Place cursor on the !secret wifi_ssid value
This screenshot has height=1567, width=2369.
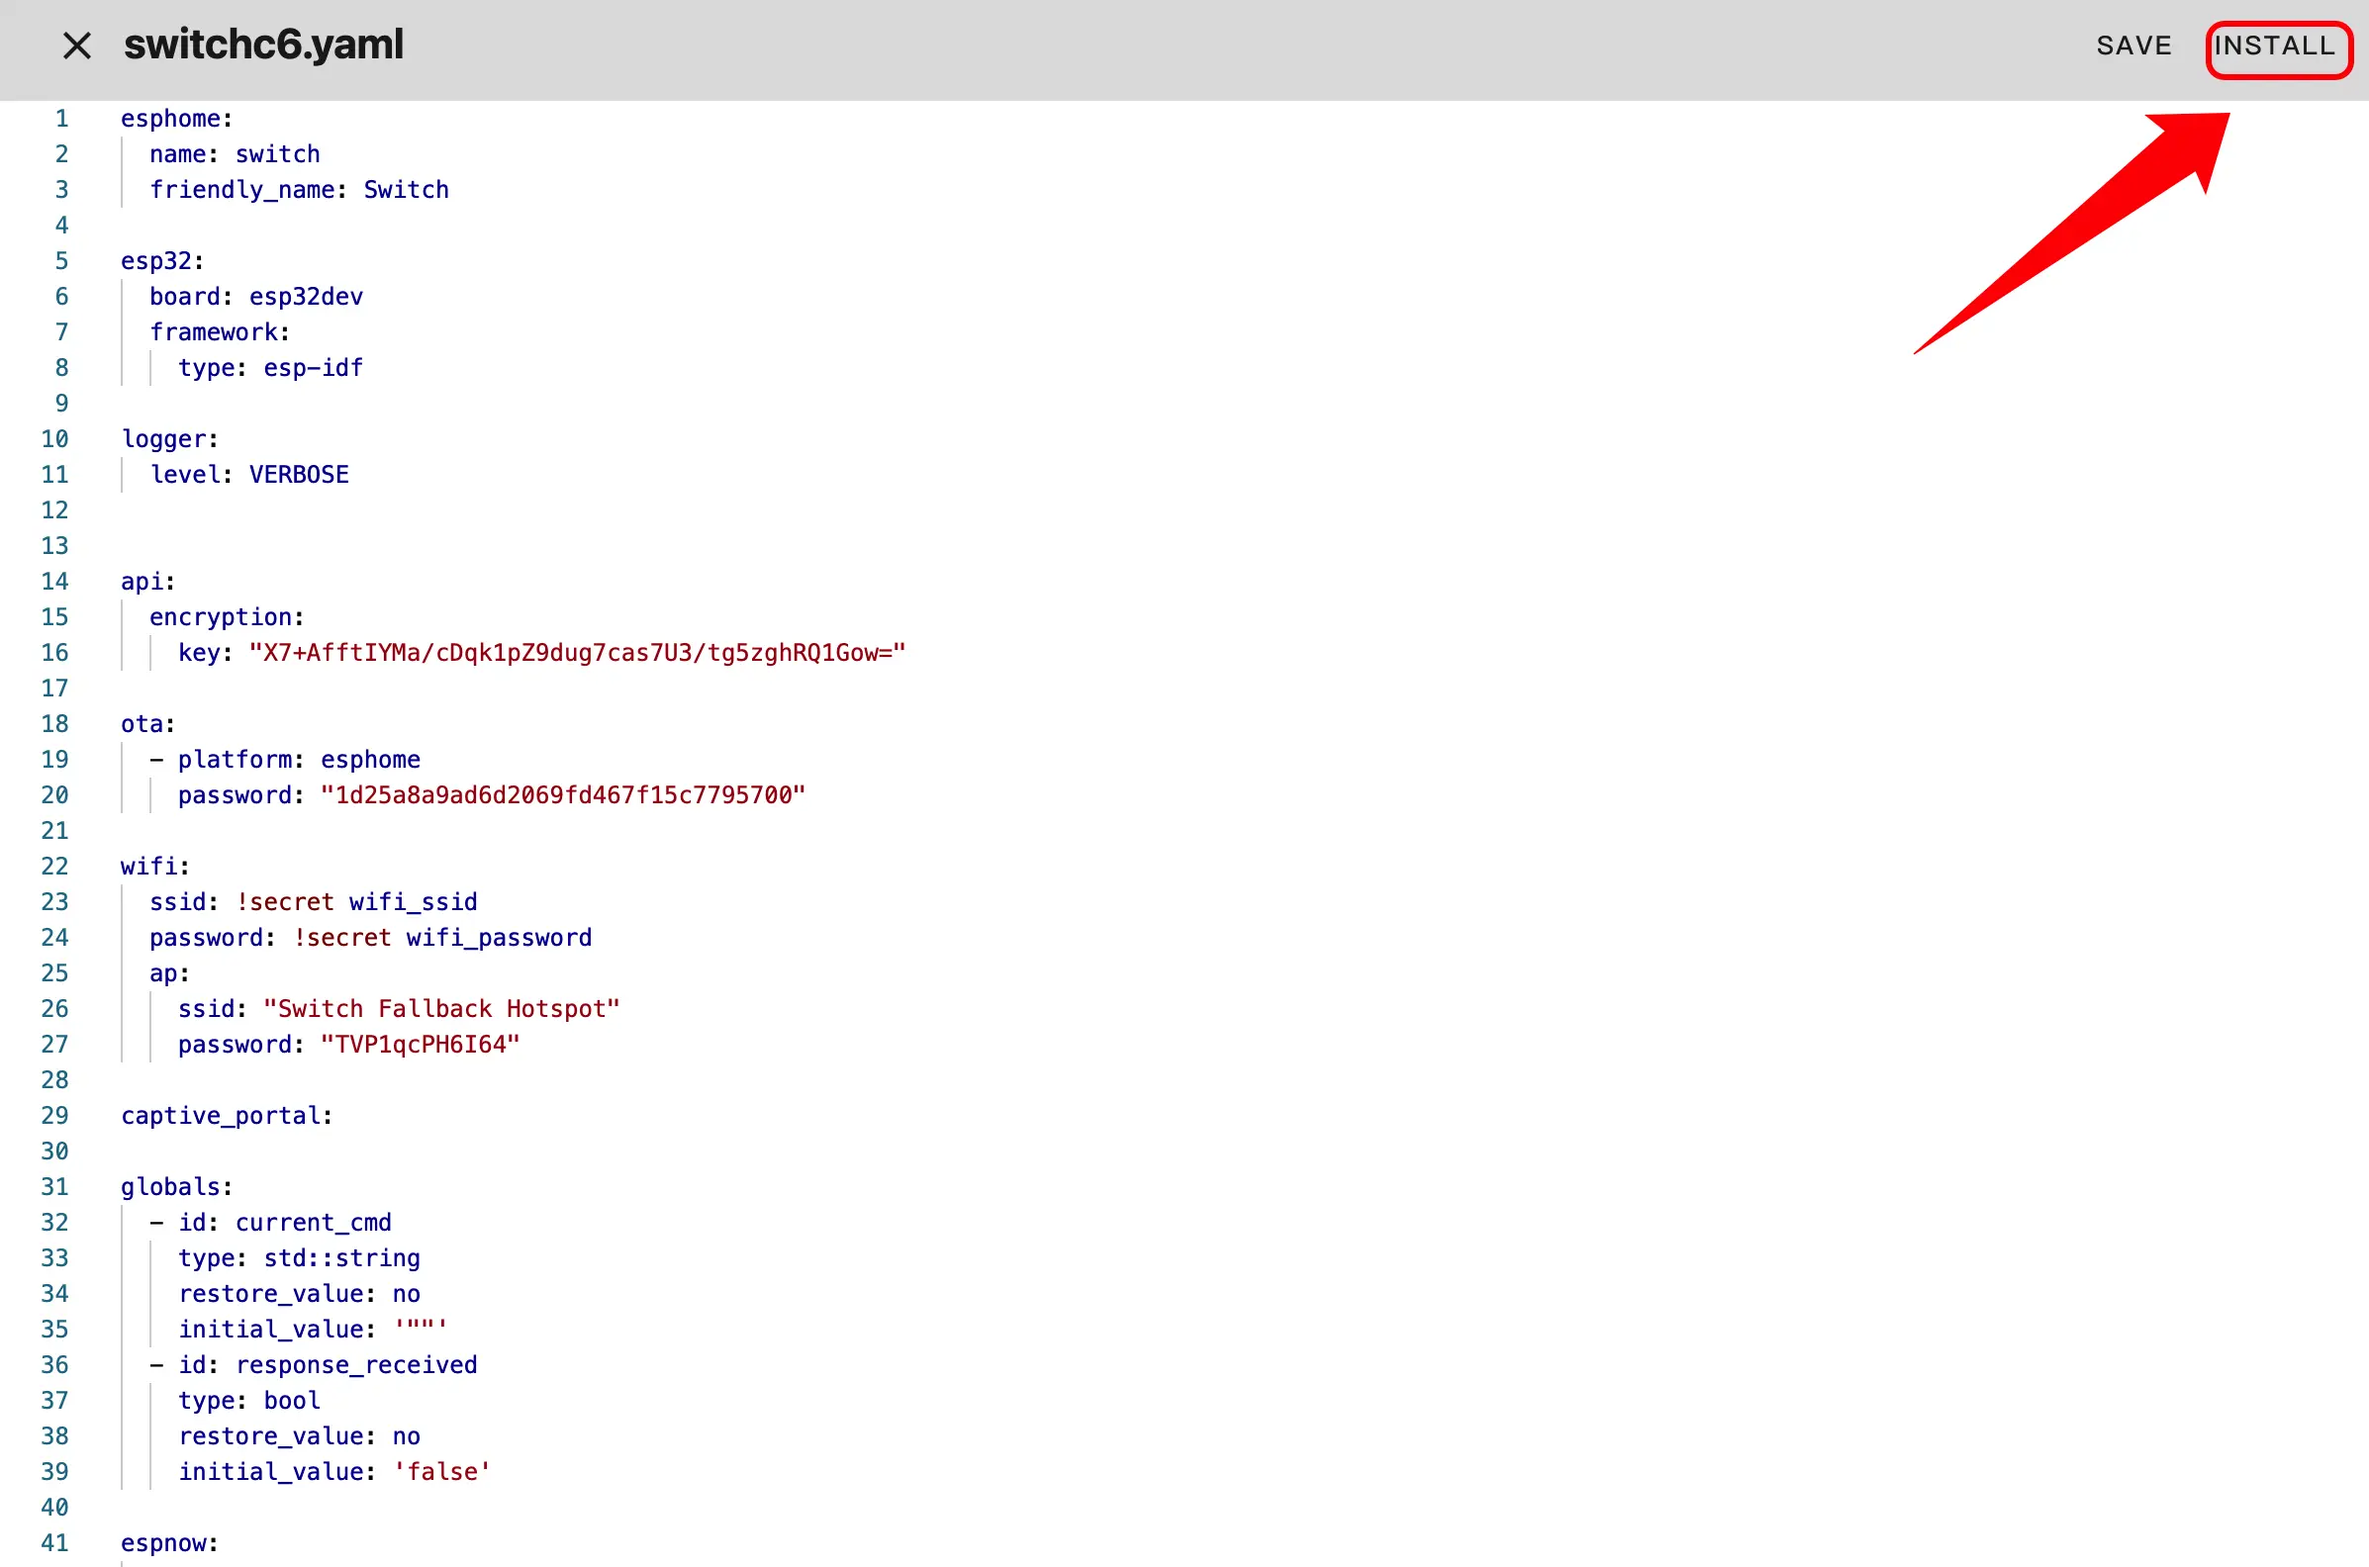(356, 902)
